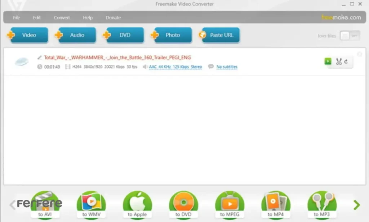
Task: Open the scissors cut editor icon
Action: [339, 62]
